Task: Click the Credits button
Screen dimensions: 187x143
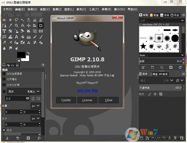Action: (66, 100)
